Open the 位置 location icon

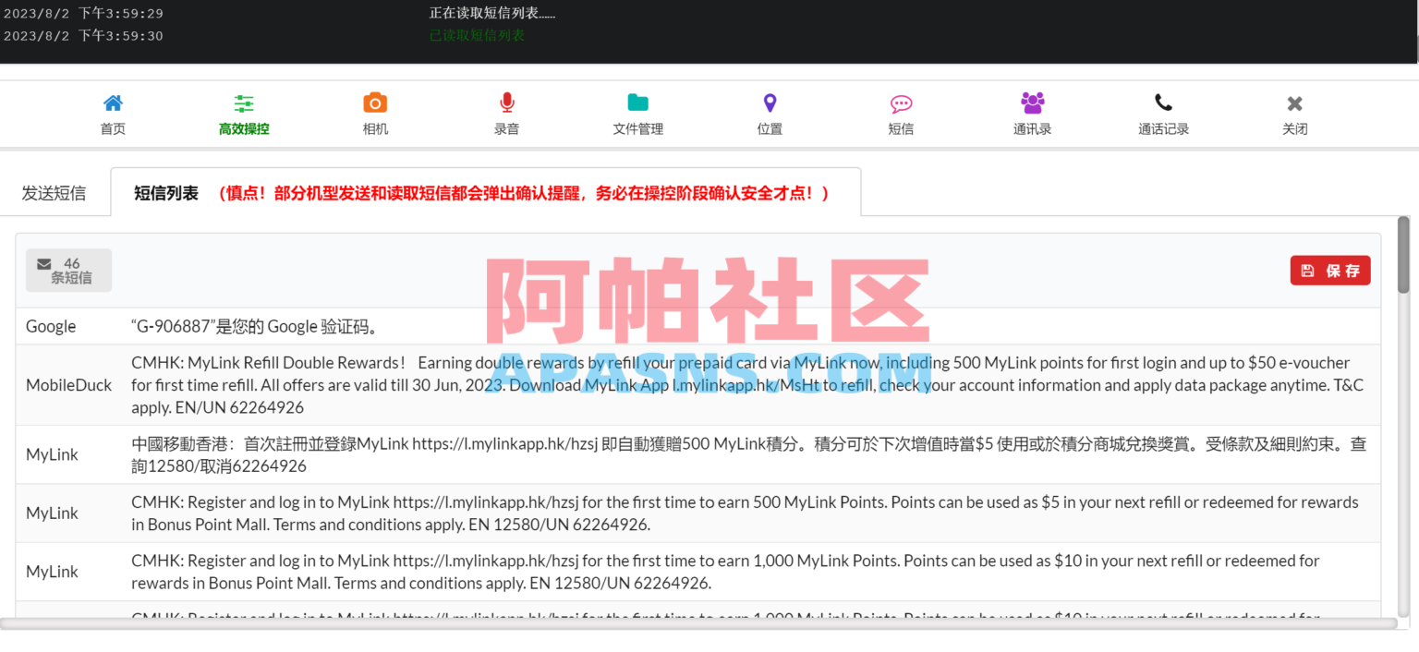tap(769, 111)
